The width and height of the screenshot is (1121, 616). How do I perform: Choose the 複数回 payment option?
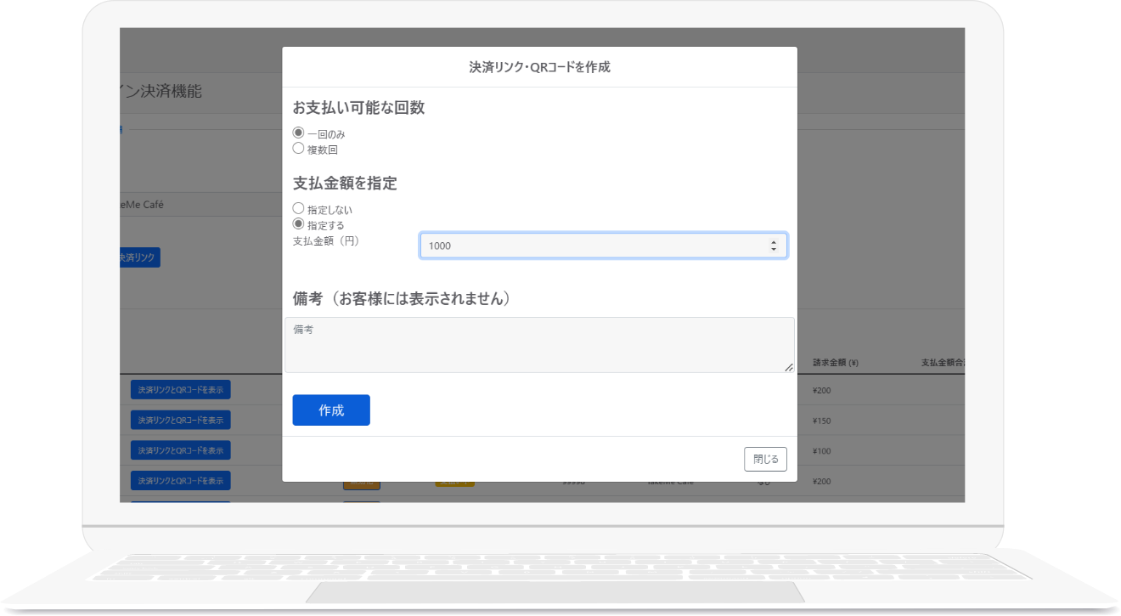point(298,148)
